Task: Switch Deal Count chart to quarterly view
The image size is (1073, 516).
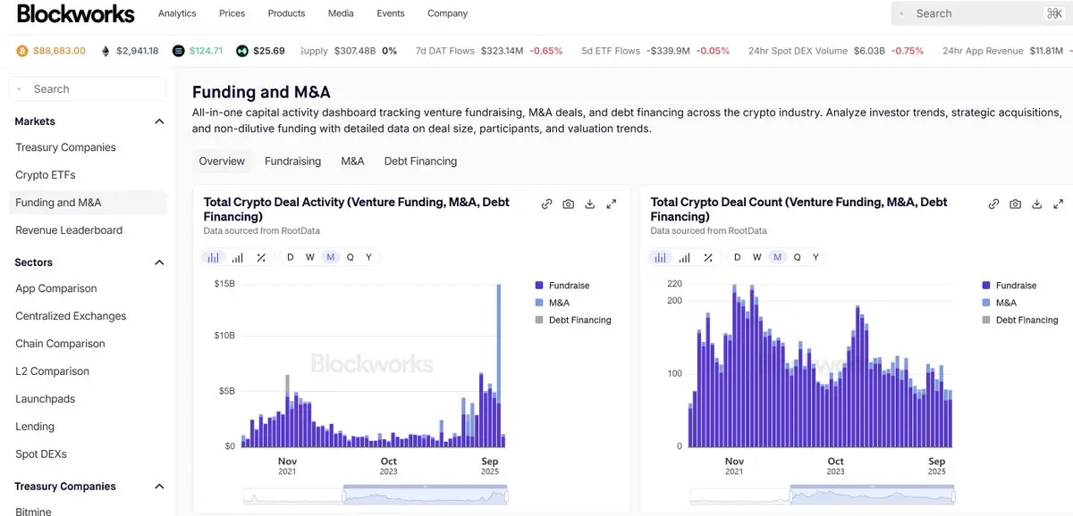Action: [x=797, y=256]
